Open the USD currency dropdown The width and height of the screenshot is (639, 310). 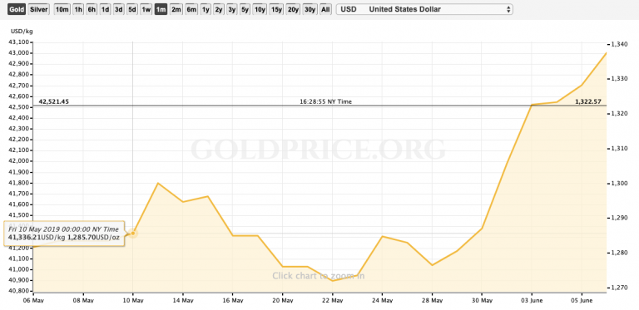click(x=424, y=9)
